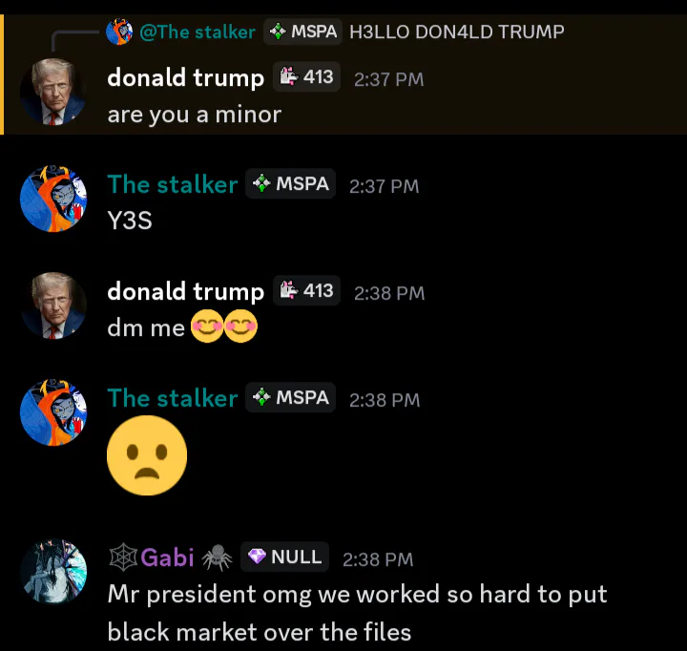Open the small avatar in the reply preview
This screenshot has width=687, height=651.
coord(119,31)
